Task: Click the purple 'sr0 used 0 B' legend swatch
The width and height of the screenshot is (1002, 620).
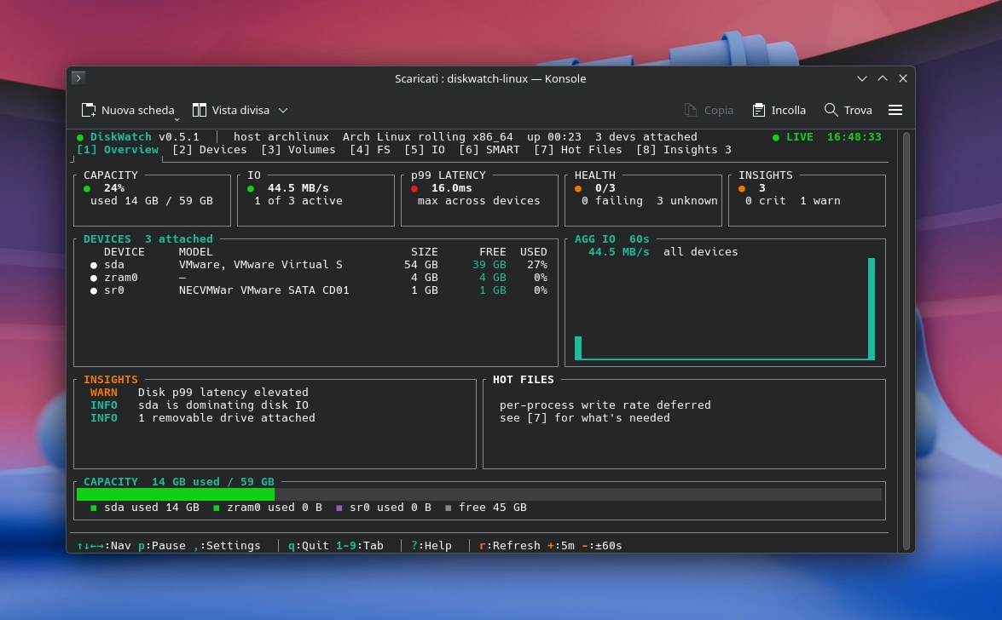Action: pos(339,508)
